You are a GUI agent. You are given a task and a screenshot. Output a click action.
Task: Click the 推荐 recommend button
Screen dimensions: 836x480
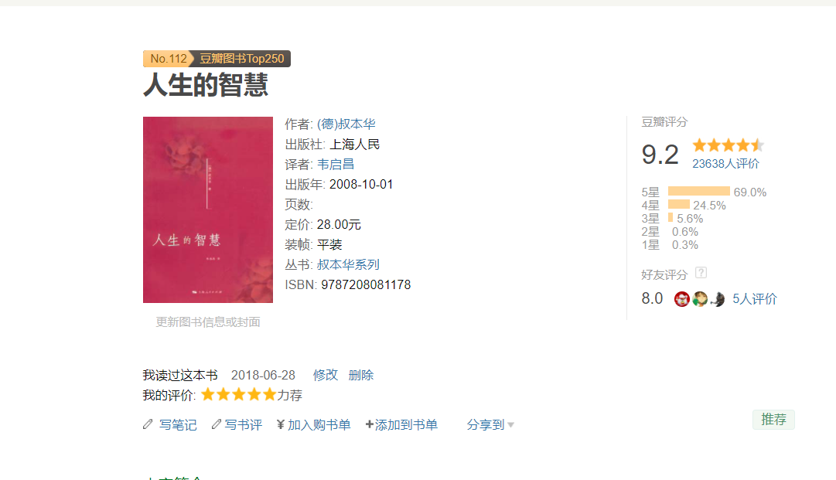[773, 420]
